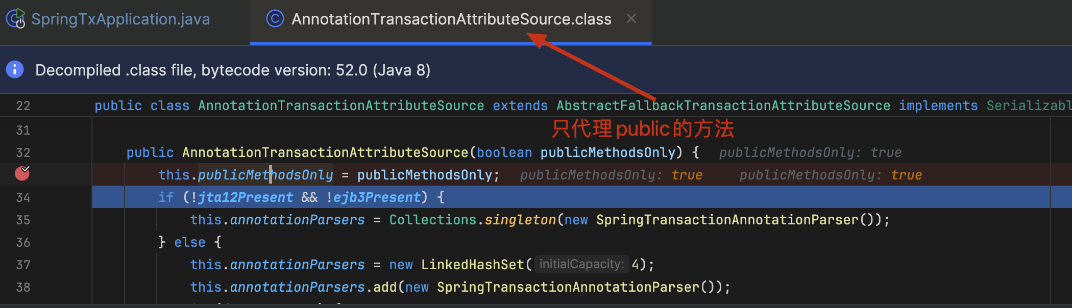The width and height of the screenshot is (1072, 308).
Task: Click line number 38 in the gutter
Action: point(23,287)
